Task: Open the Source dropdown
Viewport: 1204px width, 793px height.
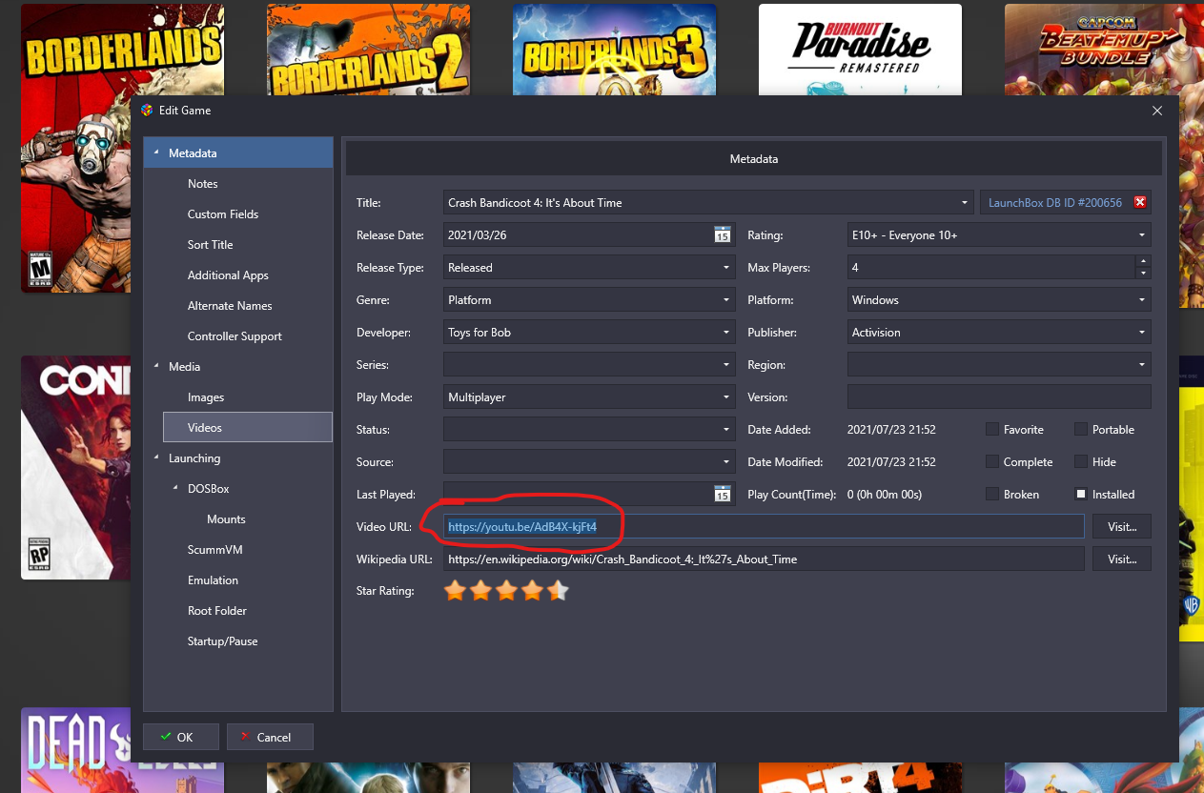Action: tap(726, 462)
